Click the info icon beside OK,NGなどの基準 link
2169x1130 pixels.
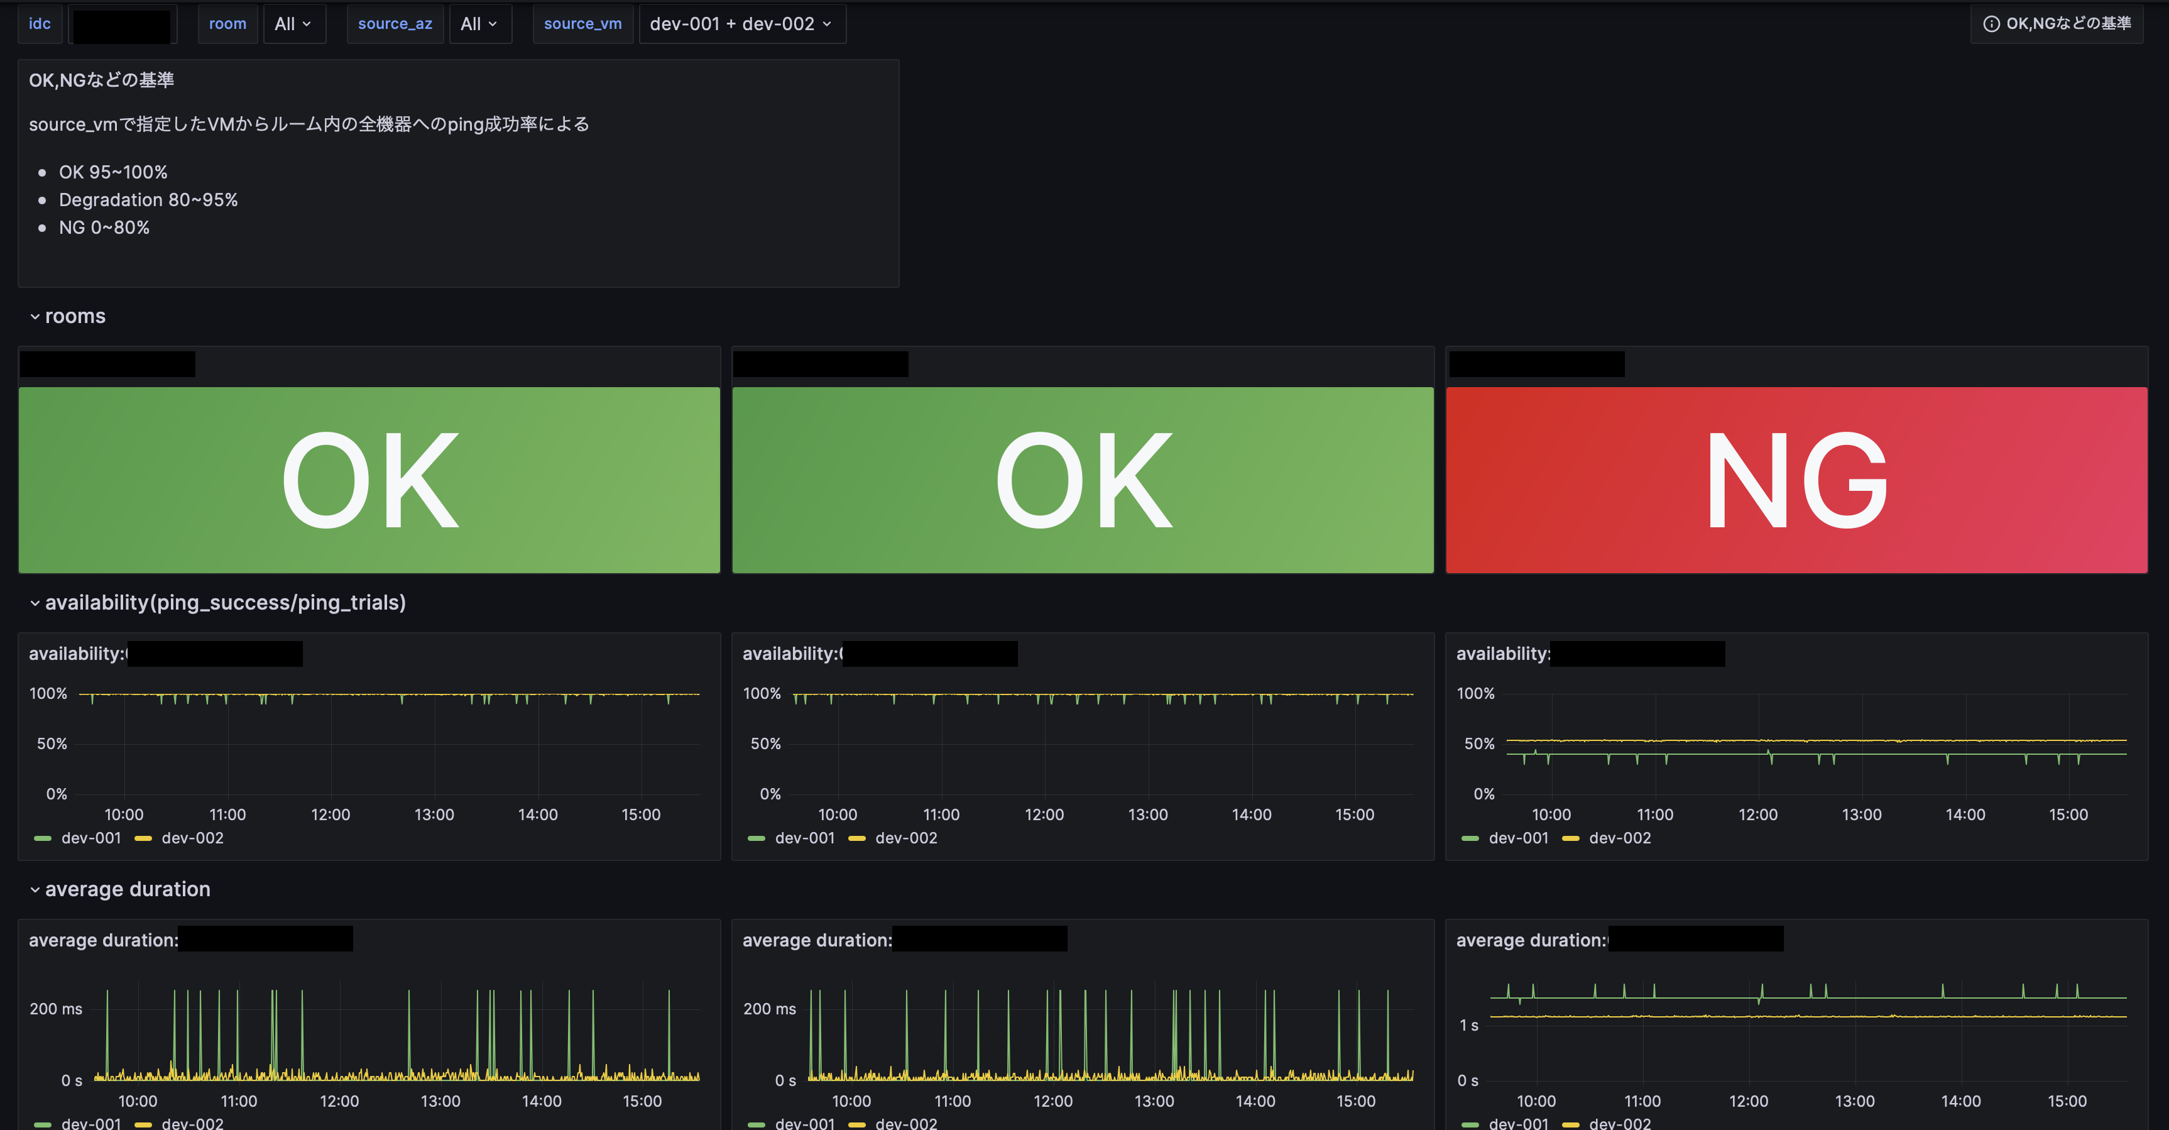pos(1991,24)
